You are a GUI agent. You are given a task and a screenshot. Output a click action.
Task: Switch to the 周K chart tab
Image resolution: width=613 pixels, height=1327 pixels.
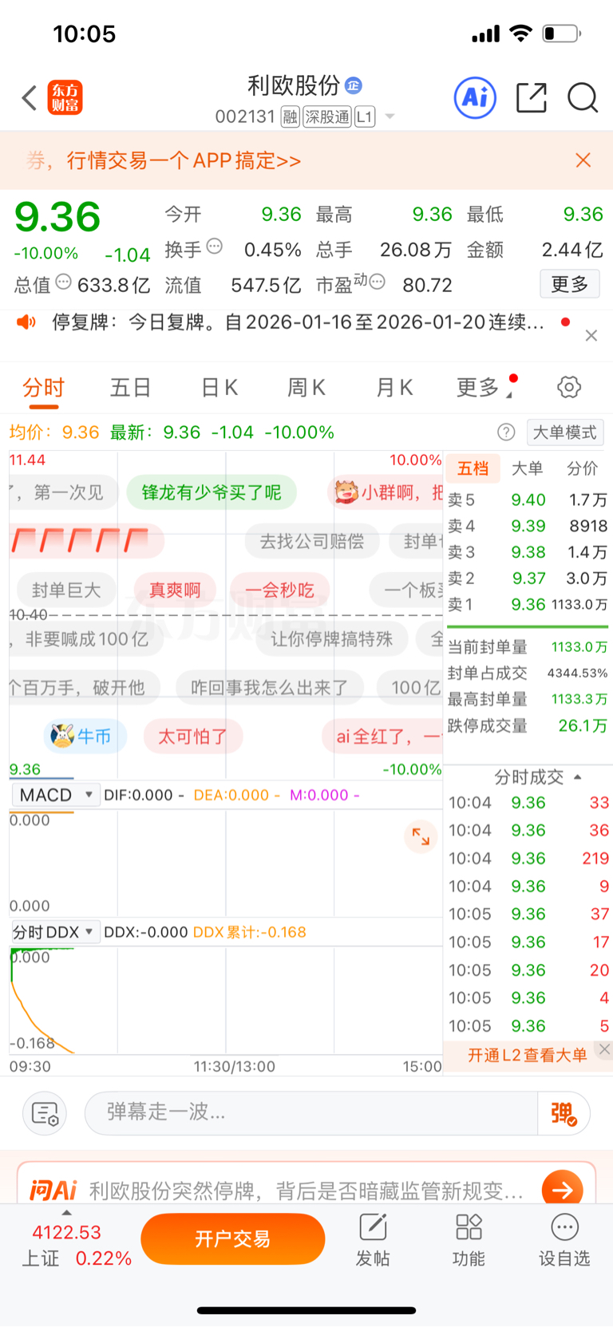306,388
